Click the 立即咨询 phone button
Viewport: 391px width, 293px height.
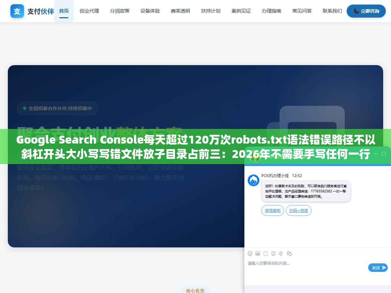pos(366,11)
